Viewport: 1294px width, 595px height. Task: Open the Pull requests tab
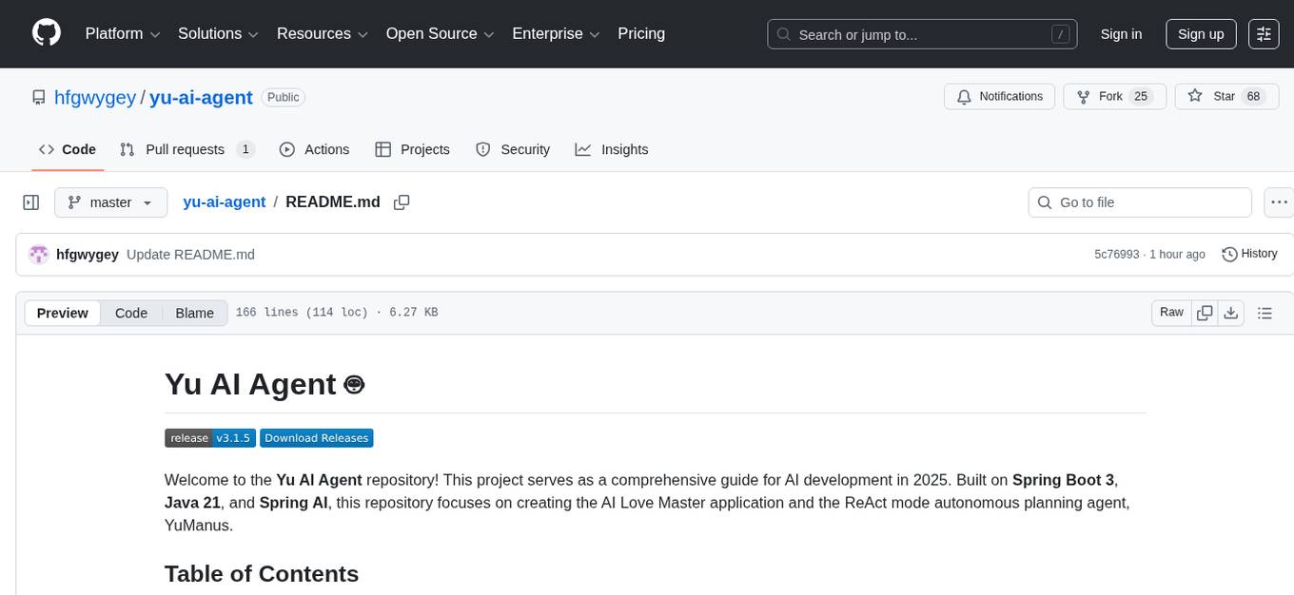[x=186, y=149]
